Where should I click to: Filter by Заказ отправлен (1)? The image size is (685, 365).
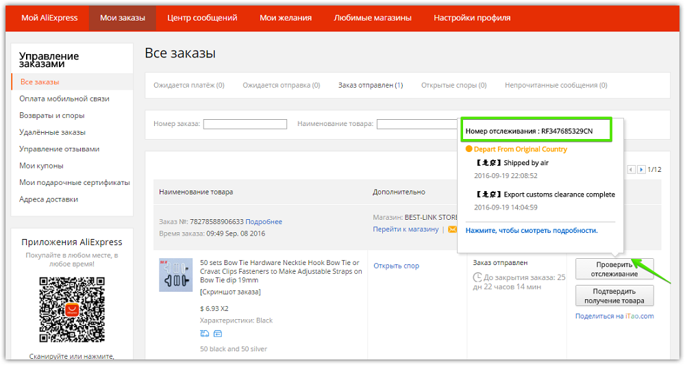coord(371,85)
